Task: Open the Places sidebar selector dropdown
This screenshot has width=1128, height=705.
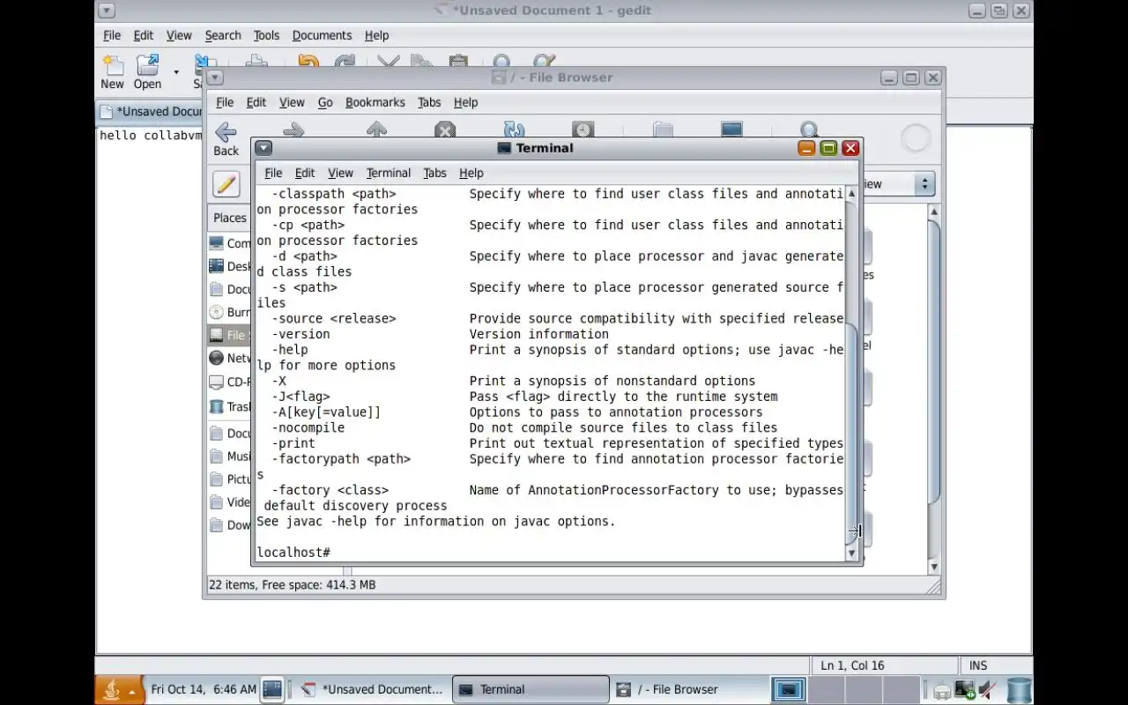Action: 231,218
